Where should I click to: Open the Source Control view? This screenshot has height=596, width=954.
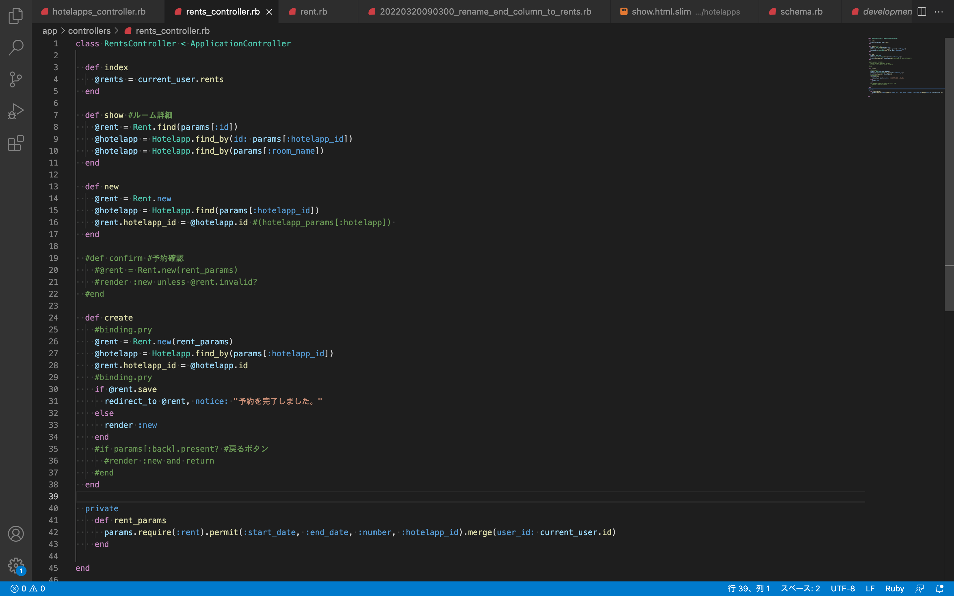(16, 79)
